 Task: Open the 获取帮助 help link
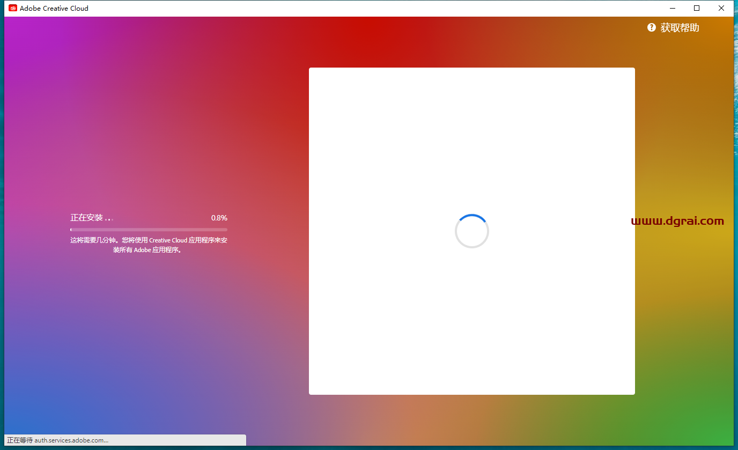tap(680, 28)
